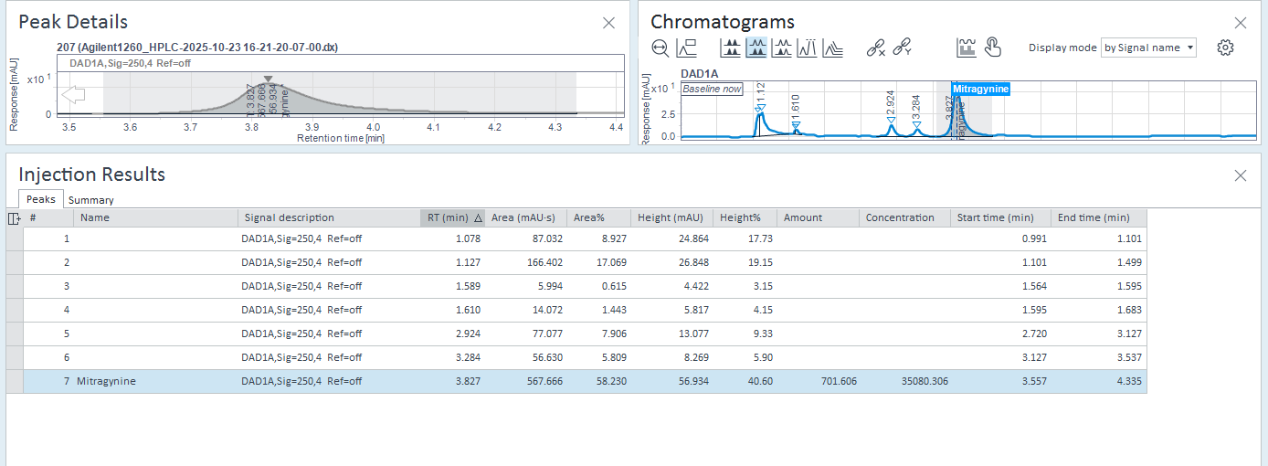Select the stacked chromatograms offset icon
The height and width of the screenshot is (466, 1268).
832,48
